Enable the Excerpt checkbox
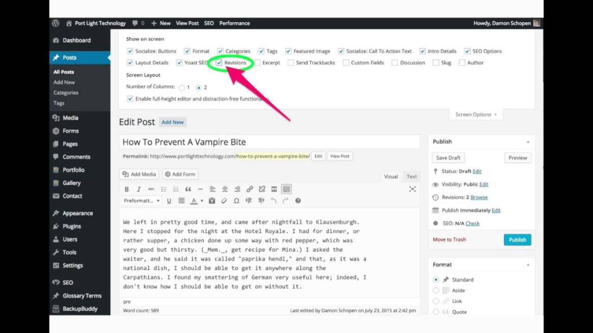Viewport: 593px width, 333px height. click(257, 62)
